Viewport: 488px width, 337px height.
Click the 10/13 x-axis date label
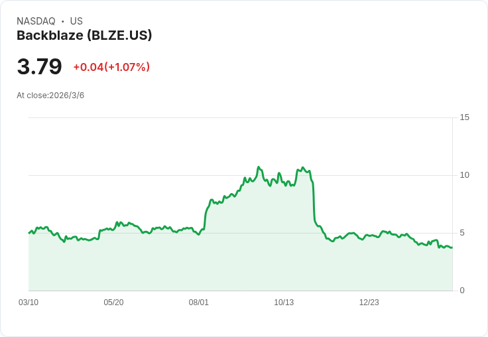[284, 303]
